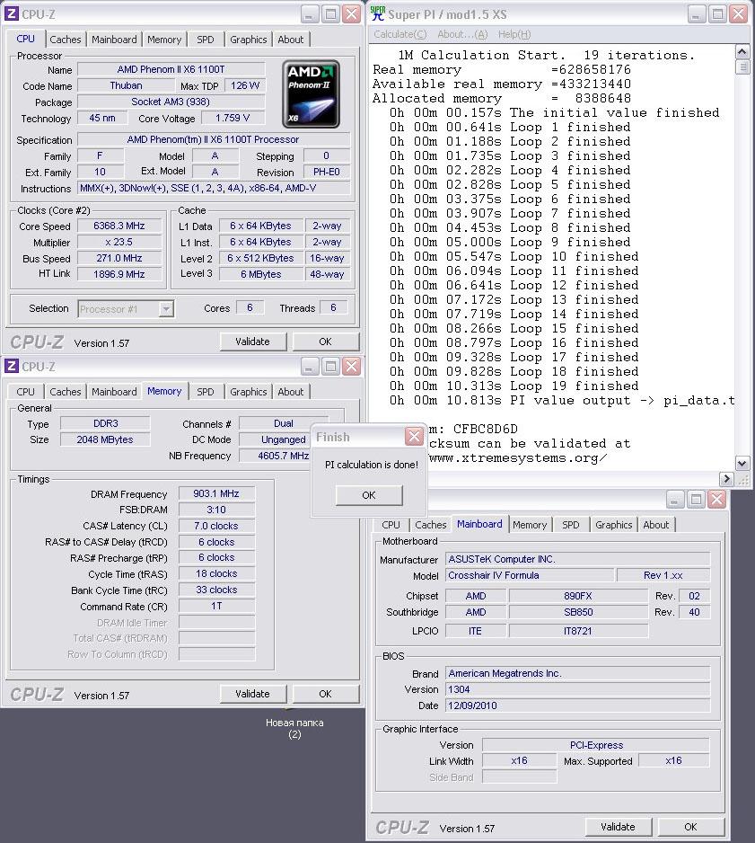Open the Help menu in Super PI
Image resolution: width=755 pixels, height=843 pixels.
pyautogui.click(x=514, y=34)
